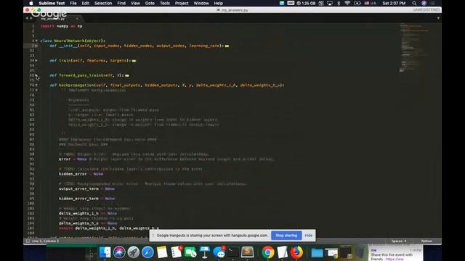The height and width of the screenshot is (261, 465).
Task: Open Firefox from the dock
Action: click(296, 252)
